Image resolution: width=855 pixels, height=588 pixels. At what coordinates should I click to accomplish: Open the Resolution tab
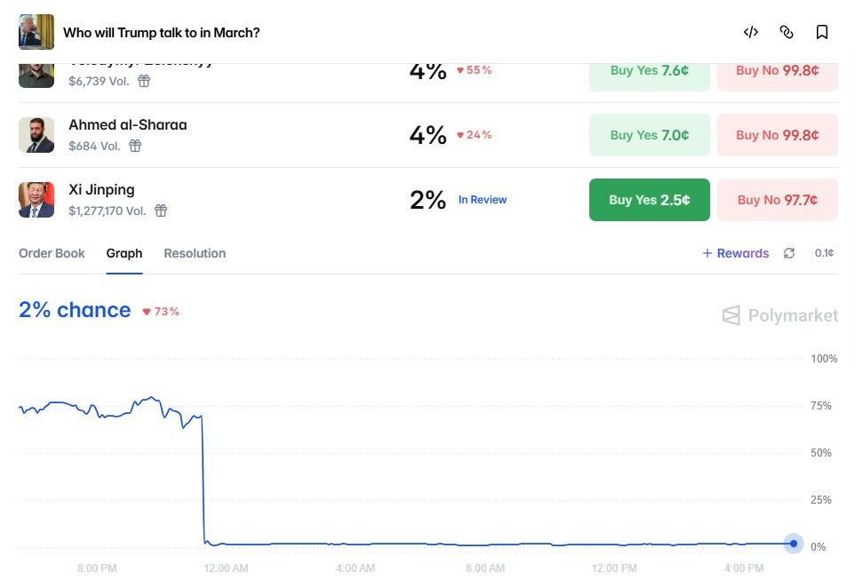[195, 253]
